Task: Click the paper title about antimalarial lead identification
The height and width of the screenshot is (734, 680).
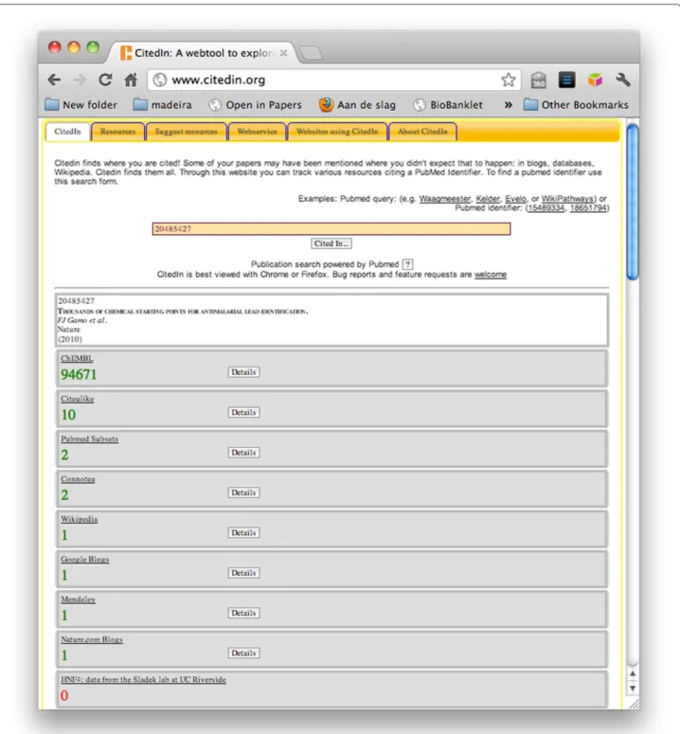Action: tap(183, 312)
